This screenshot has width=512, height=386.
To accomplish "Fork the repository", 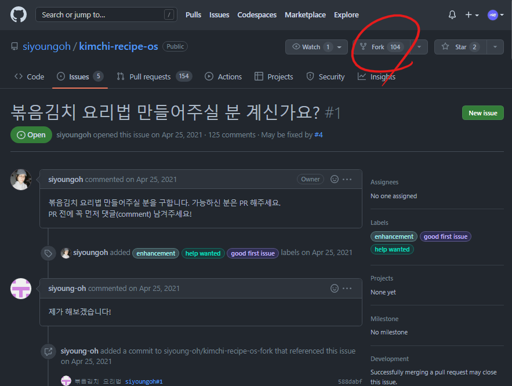I will pos(382,47).
